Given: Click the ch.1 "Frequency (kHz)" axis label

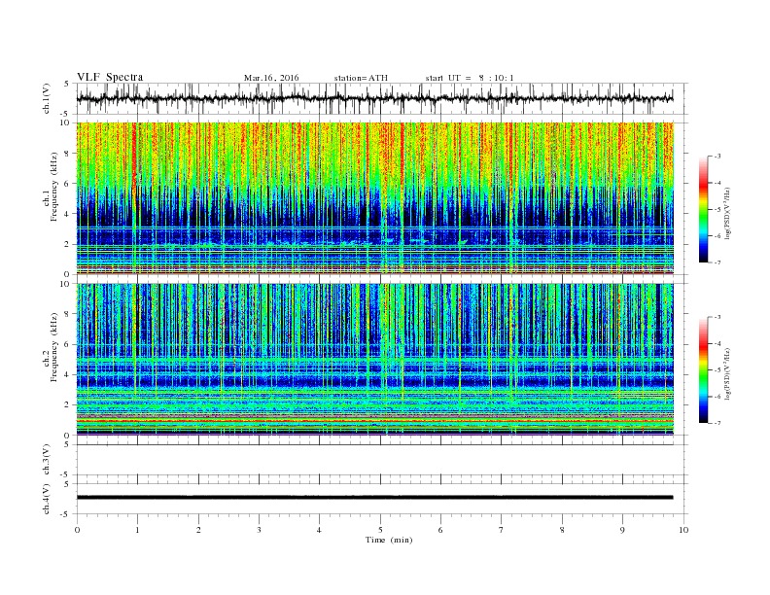Looking at the screenshot, I should 53,187.
